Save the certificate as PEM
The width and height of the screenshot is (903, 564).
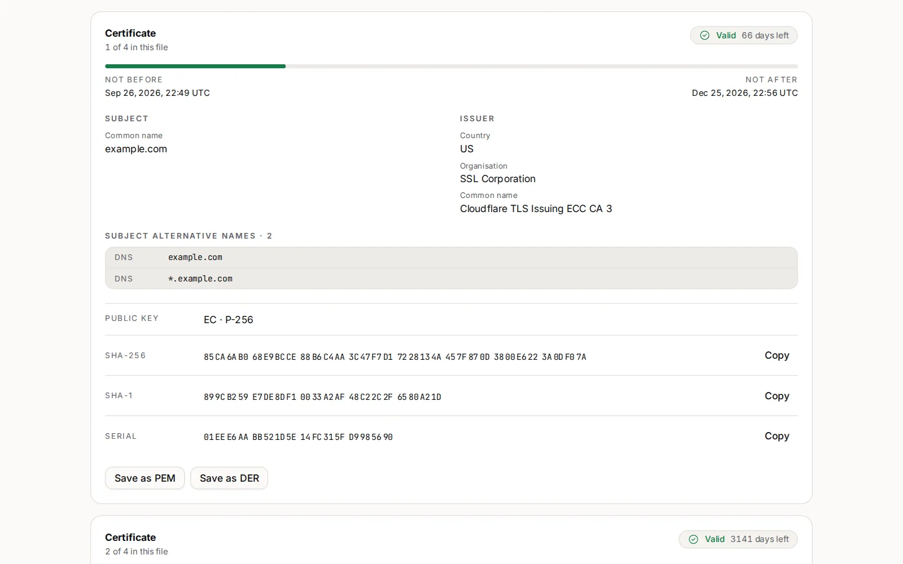pyautogui.click(x=145, y=478)
